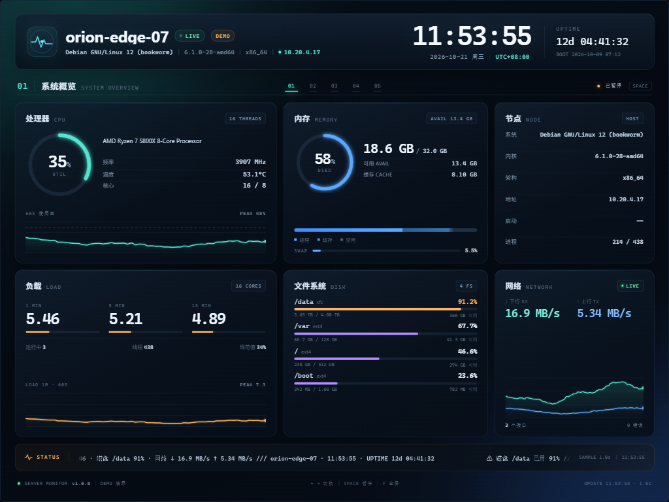Click the orange DEMO badge

pyautogui.click(x=223, y=37)
